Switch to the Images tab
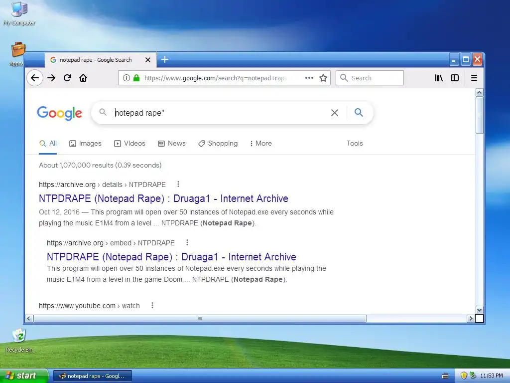The image size is (510, 383). (x=85, y=143)
